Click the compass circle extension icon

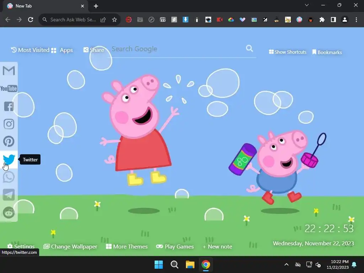(151, 20)
